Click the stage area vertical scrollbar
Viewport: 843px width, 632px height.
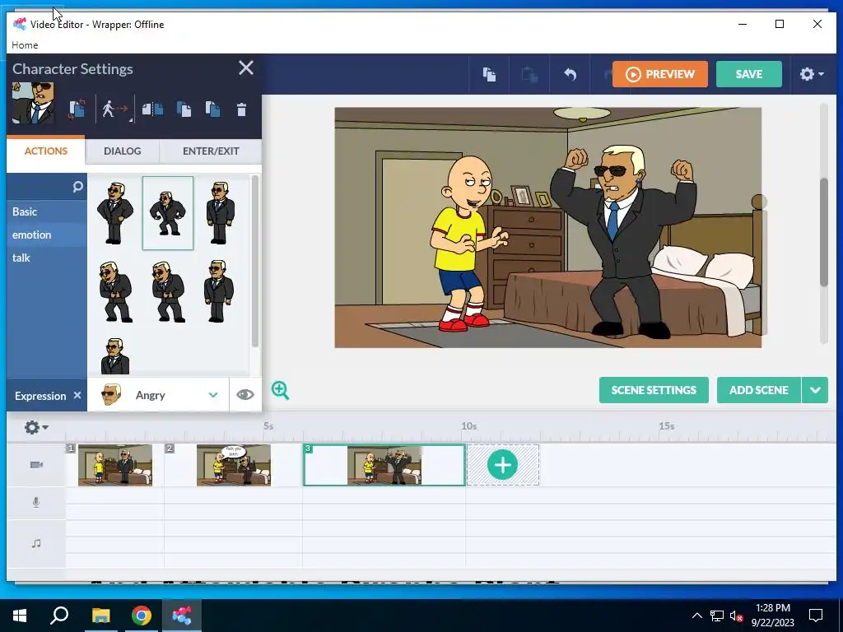pyautogui.click(x=823, y=233)
